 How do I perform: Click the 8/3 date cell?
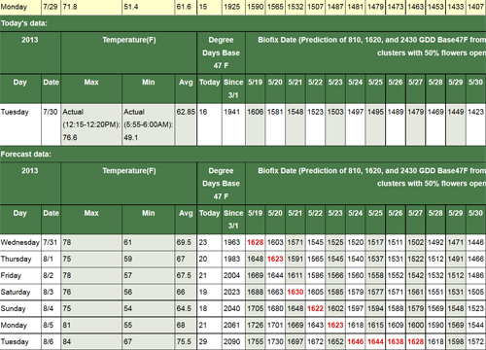[51, 292]
